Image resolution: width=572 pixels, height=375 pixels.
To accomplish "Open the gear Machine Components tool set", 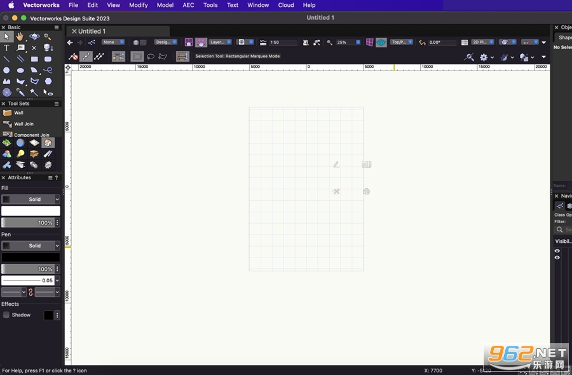I will click(x=48, y=165).
